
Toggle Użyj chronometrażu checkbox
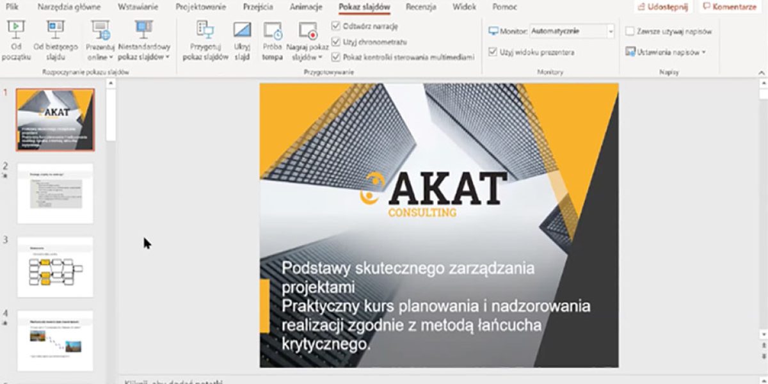[x=336, y=42]
